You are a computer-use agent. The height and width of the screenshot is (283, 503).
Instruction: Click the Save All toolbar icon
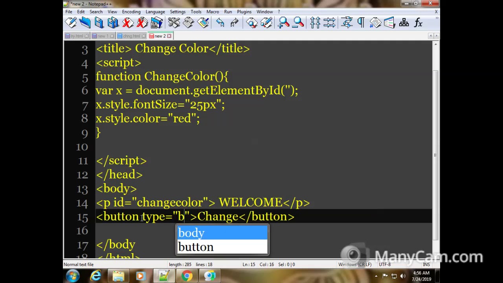[x=113, y=23]
